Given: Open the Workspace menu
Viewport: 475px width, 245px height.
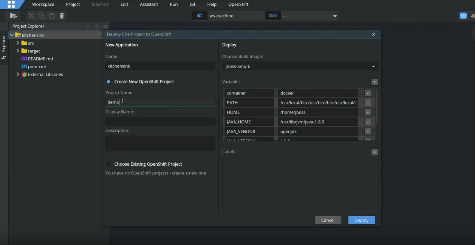Looking at the screenshot, I should (43, 4).
